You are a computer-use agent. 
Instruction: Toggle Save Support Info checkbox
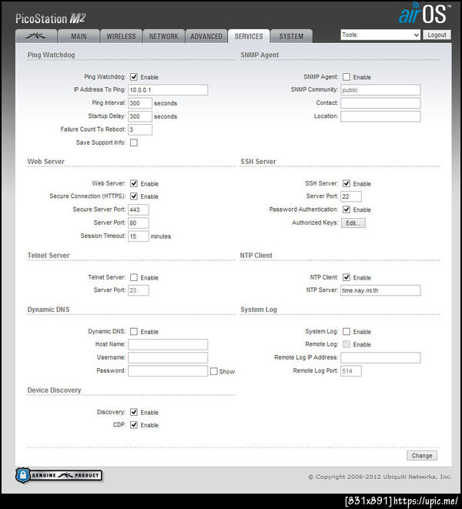134,142
